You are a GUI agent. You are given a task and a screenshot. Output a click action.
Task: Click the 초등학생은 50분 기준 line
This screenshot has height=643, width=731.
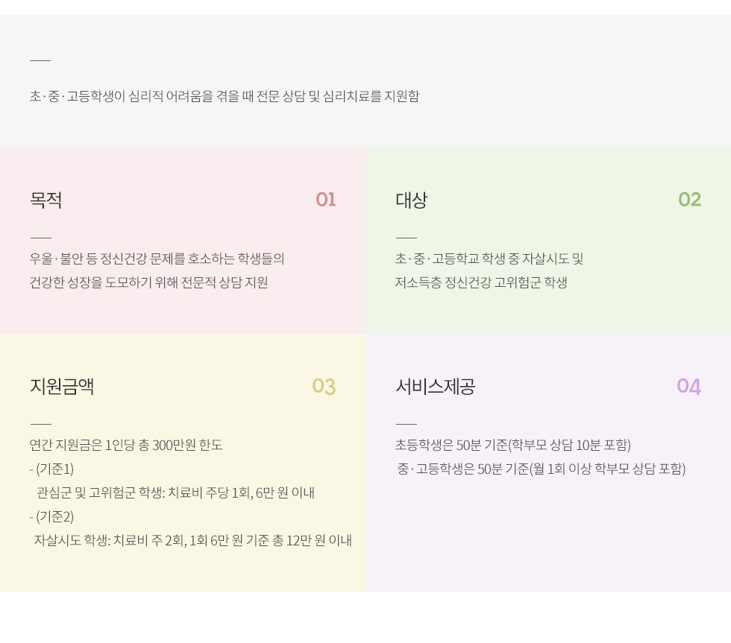click(513, 445)
